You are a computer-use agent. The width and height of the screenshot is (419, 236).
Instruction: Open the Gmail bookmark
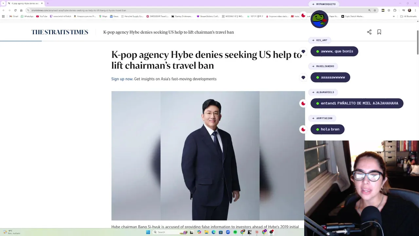point(14,16)
